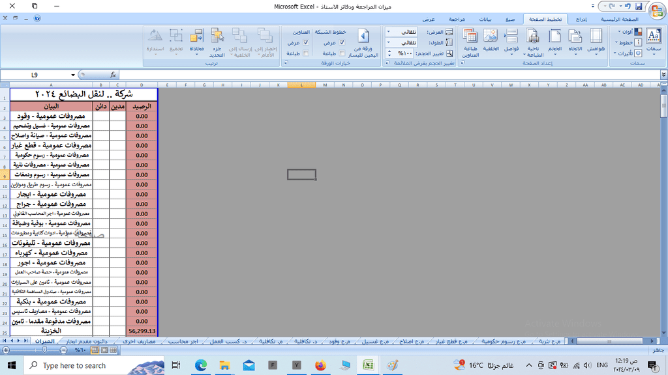The width and height of the screenshot is (668, 375).
Task: Open the Sheet Options (خيارات الورقة) dialog launcher
Action: pos(286,63)
